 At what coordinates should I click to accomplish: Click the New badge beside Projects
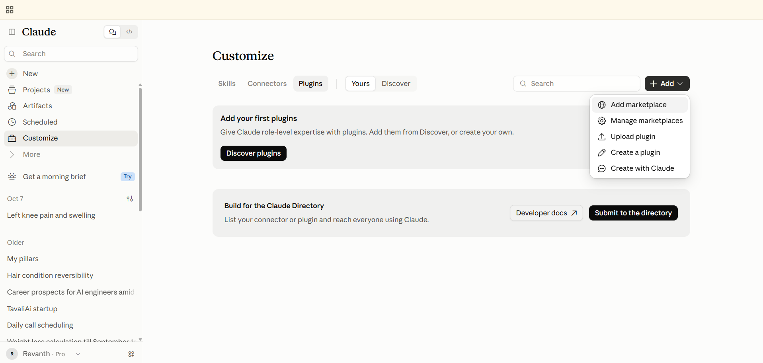tap(63, 90)
